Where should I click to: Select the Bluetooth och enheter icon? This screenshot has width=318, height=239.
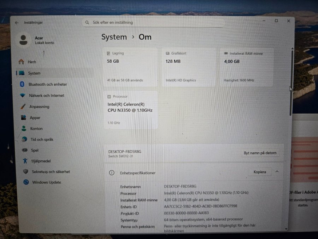pyautogui.click(x=22, y=84)
